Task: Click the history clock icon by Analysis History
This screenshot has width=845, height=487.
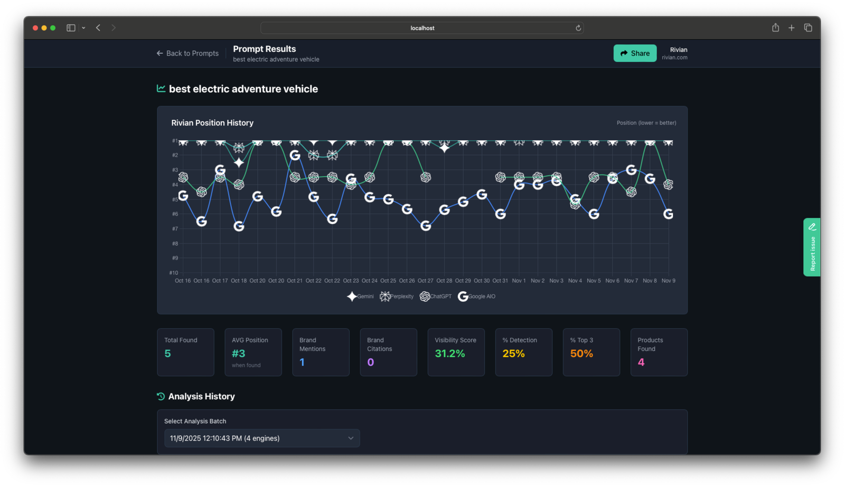Action: click(x=161, y=396)
